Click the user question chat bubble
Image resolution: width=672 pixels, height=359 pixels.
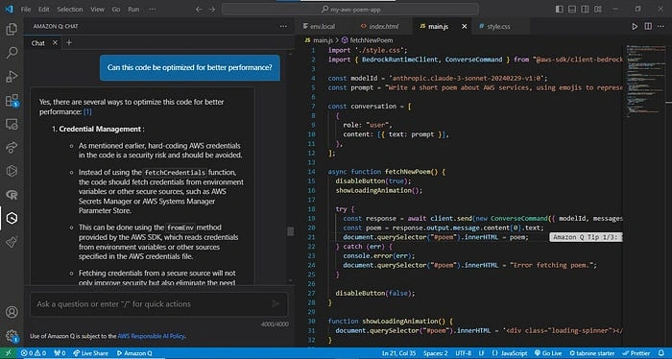pos(190,68)
